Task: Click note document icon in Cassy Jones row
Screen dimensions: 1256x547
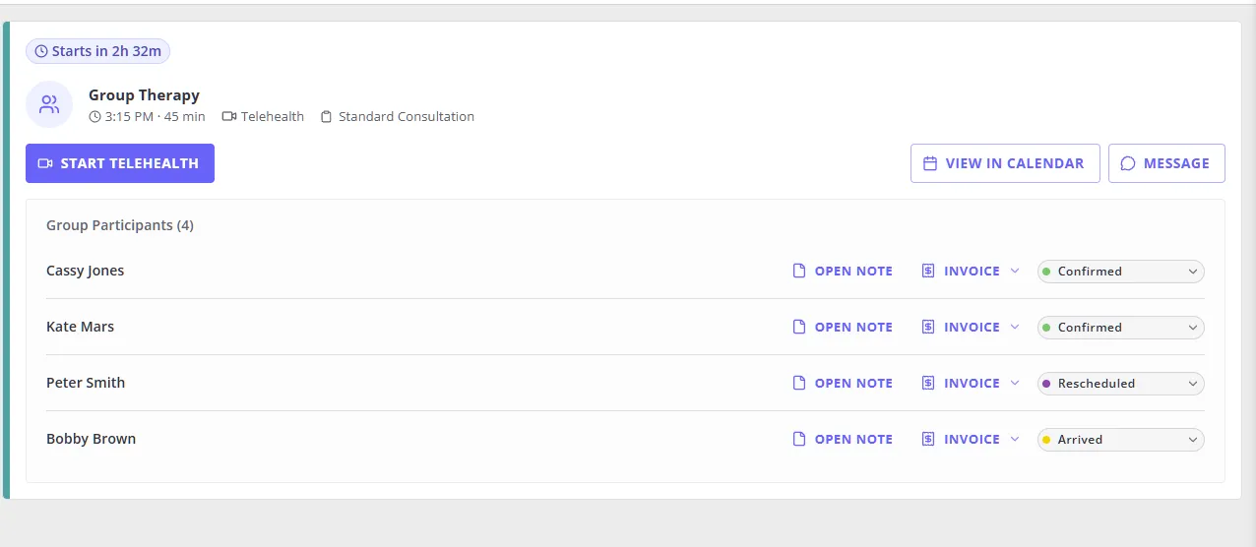Action: pos(799,272)
